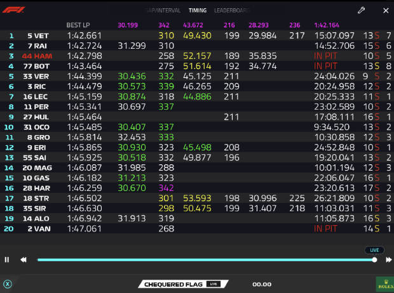Screen dimensions: 394x293
Task: Click Alonso's sector time 31.913
Action: click(132, 219)
